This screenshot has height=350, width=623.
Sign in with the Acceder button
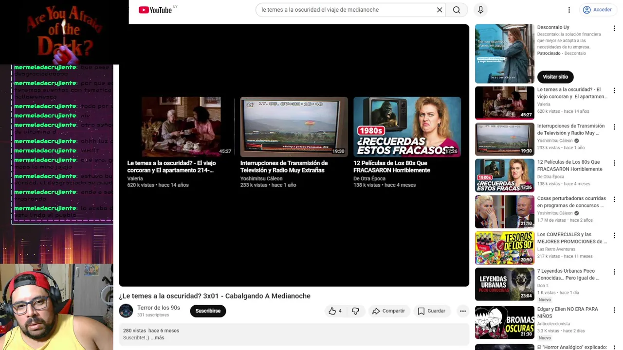597,10
